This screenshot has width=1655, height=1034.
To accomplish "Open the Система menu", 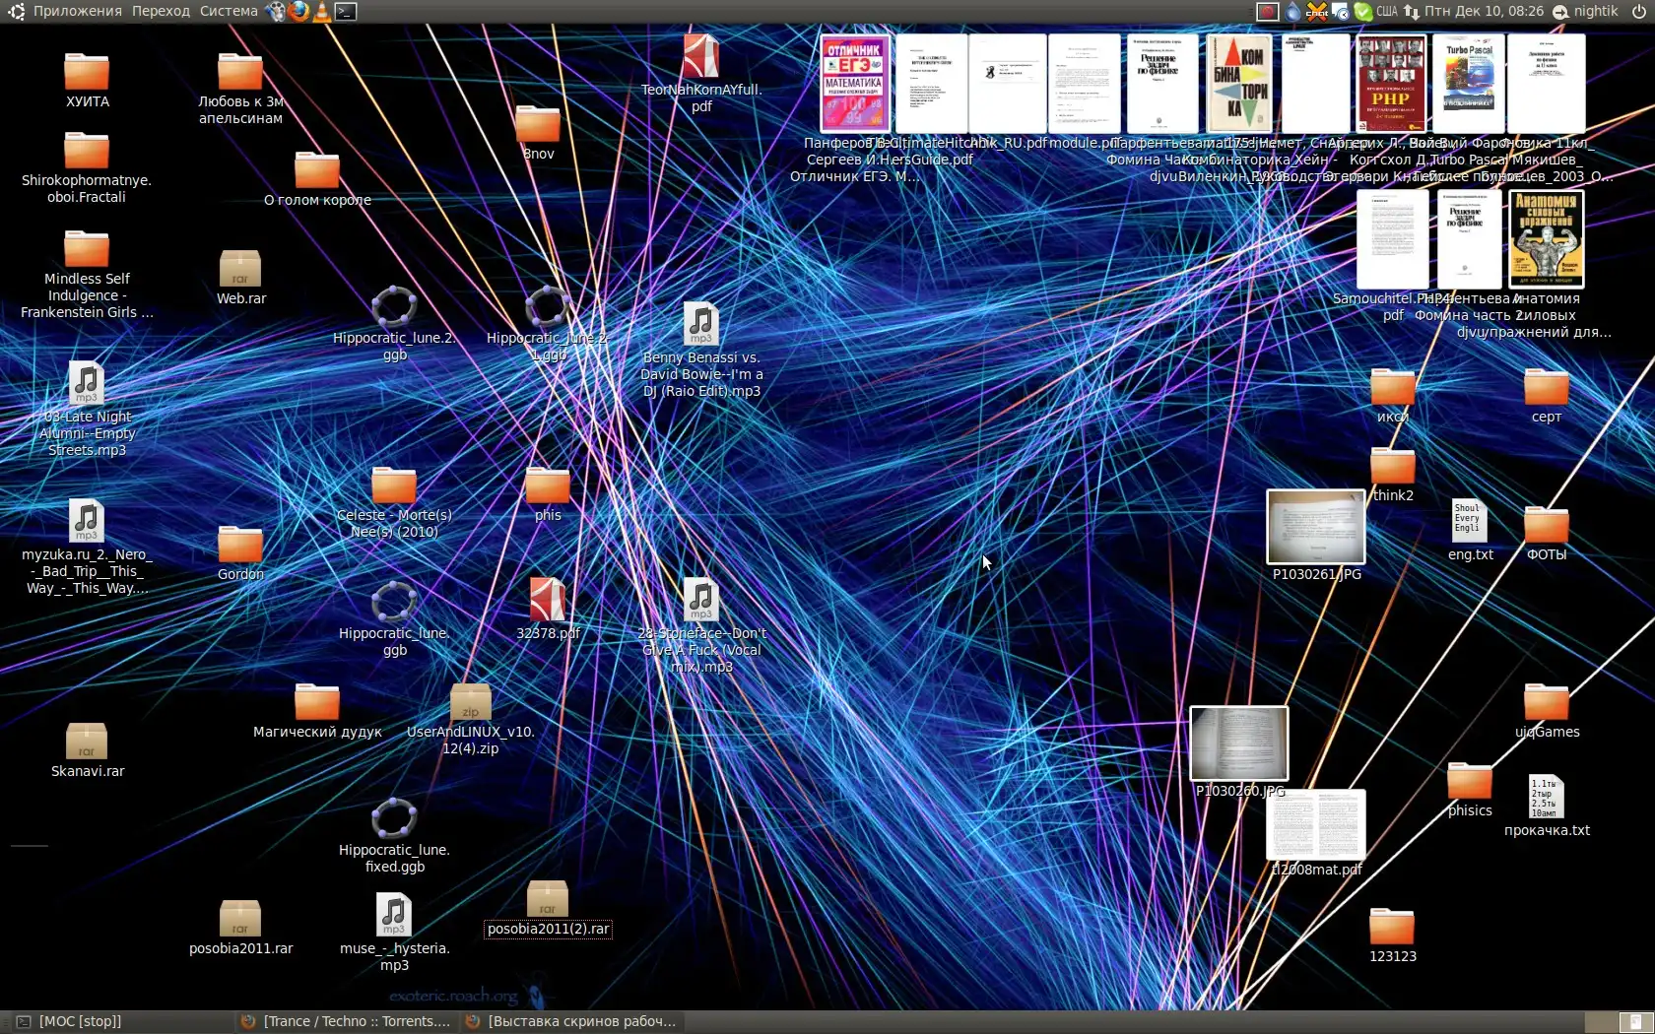I will (229, 12).
